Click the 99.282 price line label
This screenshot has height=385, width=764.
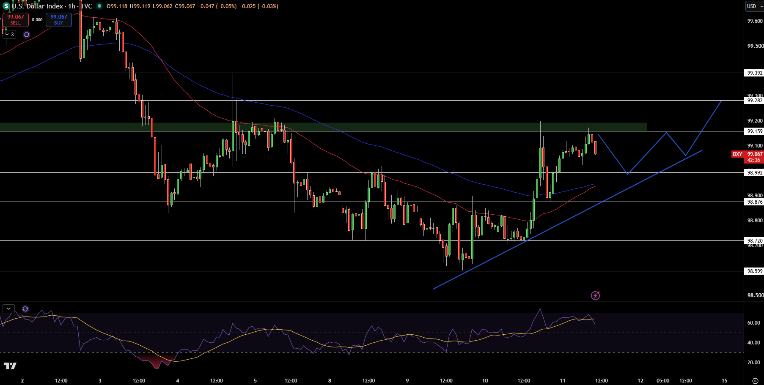point(754,101)
